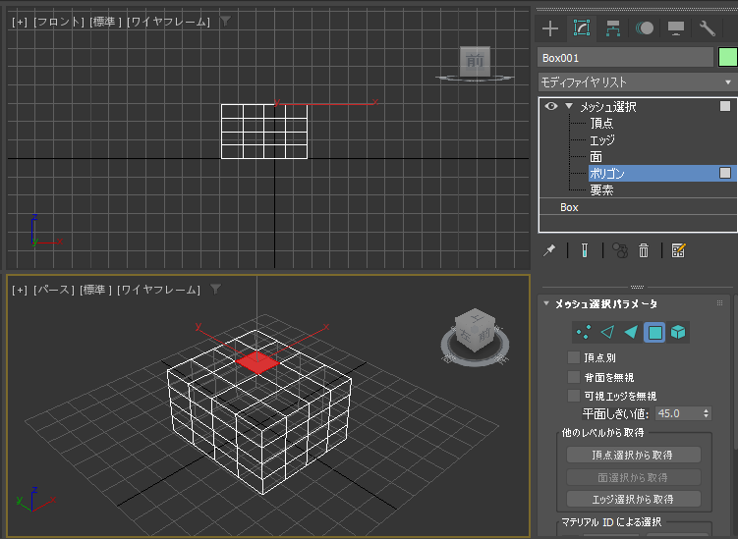
Task: Click square box on ポリゴン row
Action: click(x=725, y=173)
